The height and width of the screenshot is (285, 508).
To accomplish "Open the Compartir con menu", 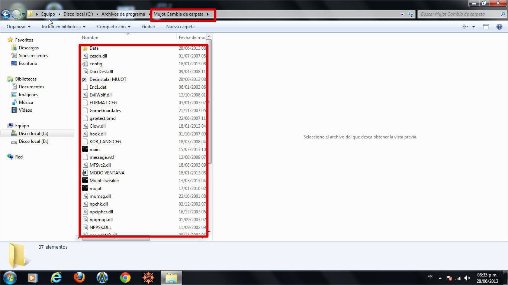I will (114, 27).
